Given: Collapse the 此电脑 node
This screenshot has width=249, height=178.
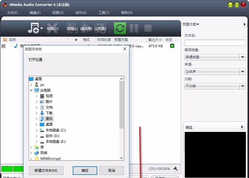Looking at the screenshot, I should 31,90.
